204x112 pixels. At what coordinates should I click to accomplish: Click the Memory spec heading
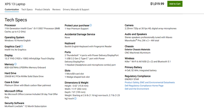[9, 64]
